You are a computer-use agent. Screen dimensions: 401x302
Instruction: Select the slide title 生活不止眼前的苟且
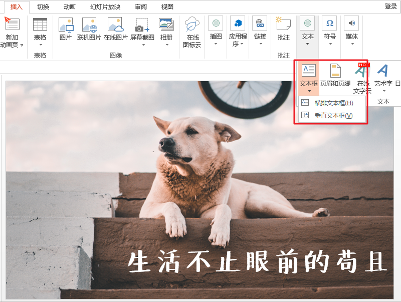[258, 261]
